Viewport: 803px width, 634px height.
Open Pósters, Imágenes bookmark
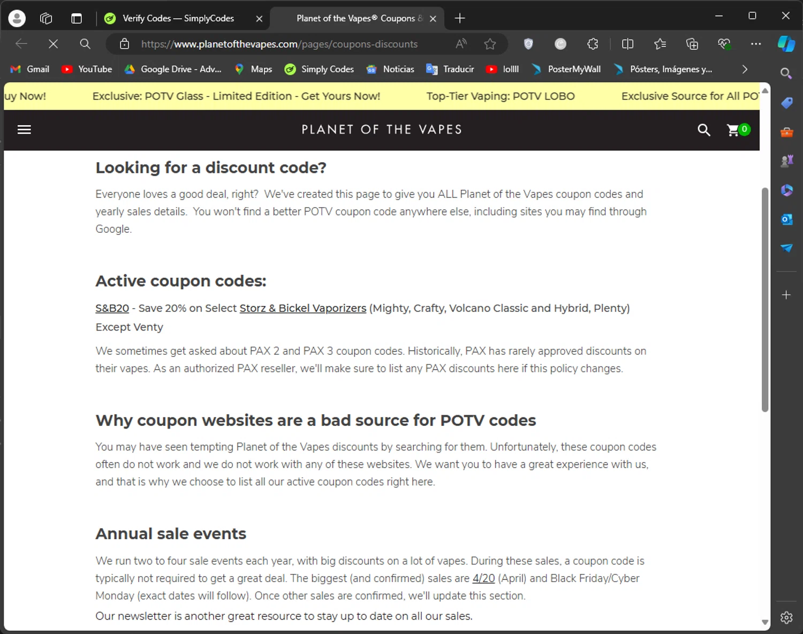[x=663, y=69]
